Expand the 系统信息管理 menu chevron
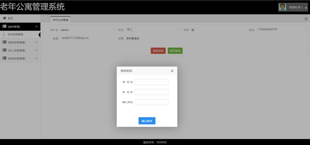This screenshot has width=310, height=145. [36, 42]
